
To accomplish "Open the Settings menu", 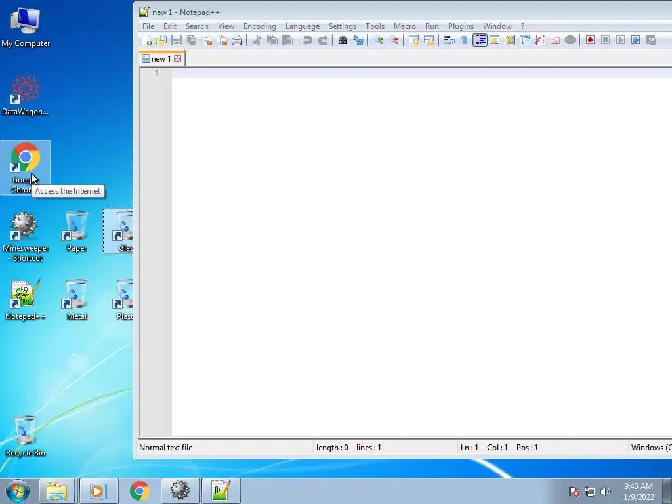I will pyautogui.click(x=343, y=26).
